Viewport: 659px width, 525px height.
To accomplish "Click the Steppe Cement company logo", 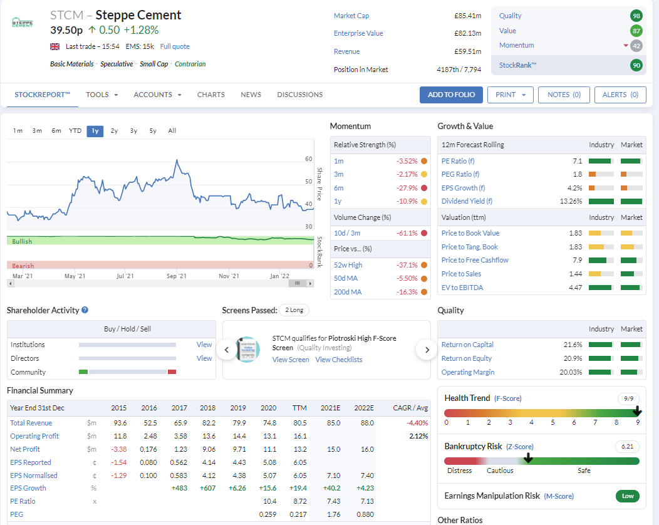I will (x=23, y=22).
